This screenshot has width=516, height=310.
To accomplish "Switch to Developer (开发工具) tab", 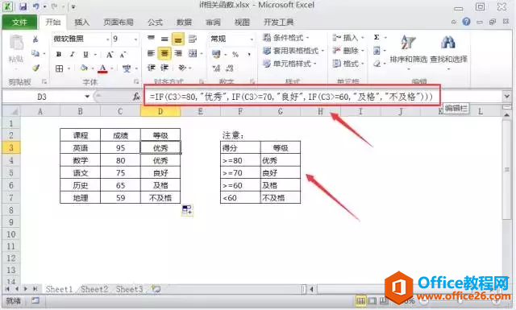I will point(278,23).
